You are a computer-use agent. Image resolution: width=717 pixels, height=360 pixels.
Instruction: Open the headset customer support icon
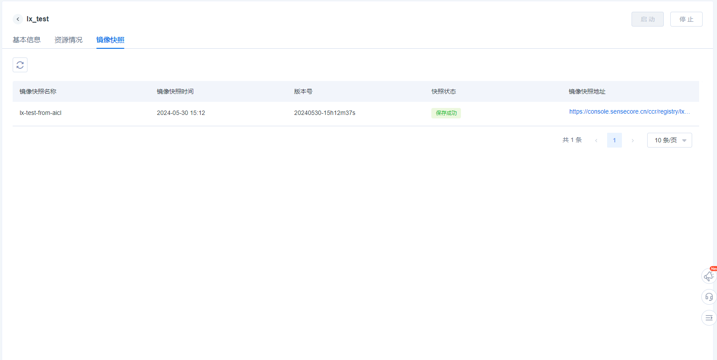point(709,297)
